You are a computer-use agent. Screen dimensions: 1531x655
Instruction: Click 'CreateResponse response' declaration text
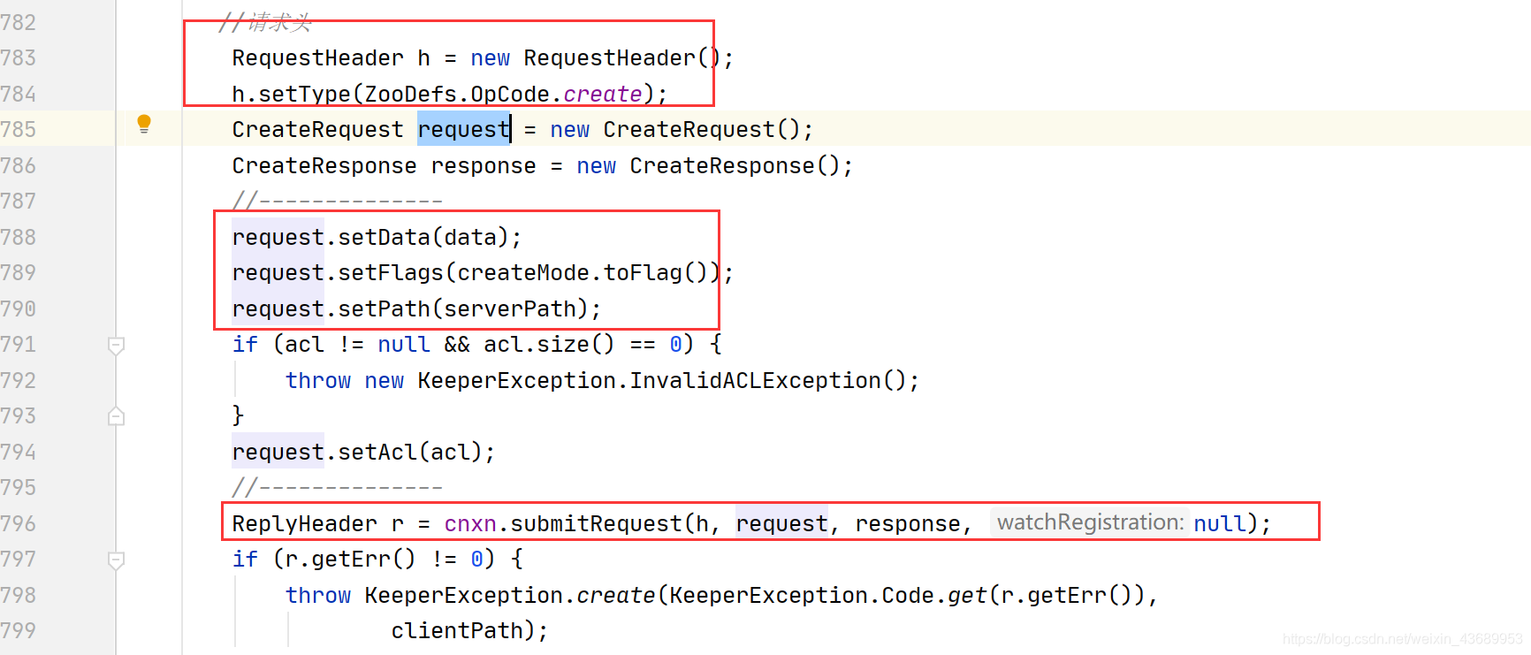[384, 165]
